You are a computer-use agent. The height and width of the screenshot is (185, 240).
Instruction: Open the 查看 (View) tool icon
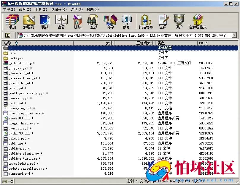coord(61,21)
